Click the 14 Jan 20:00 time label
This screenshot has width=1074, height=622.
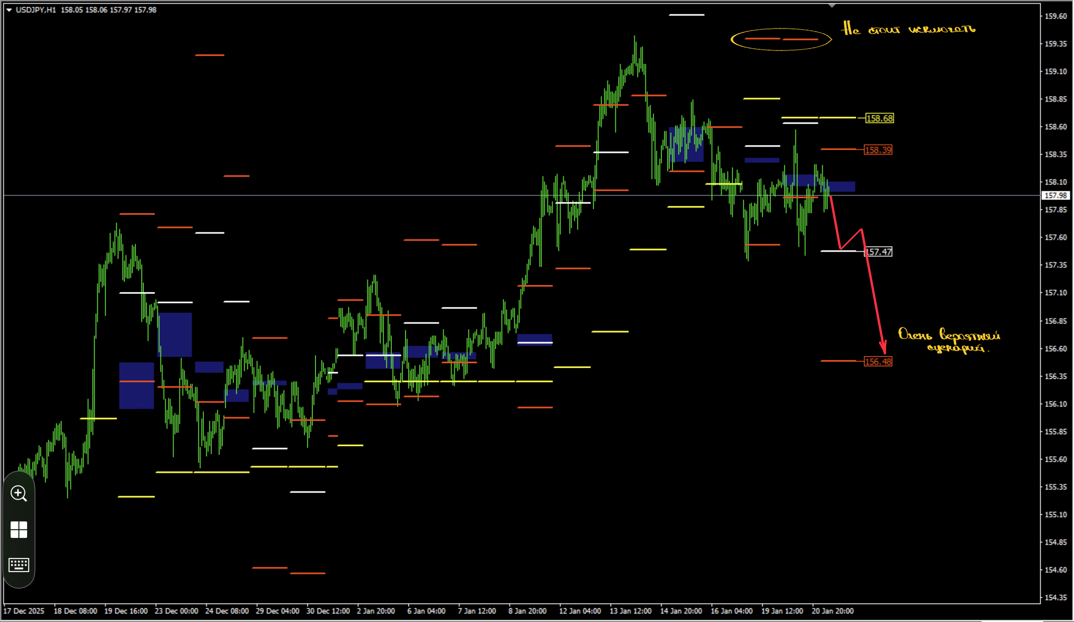[681, 611]
